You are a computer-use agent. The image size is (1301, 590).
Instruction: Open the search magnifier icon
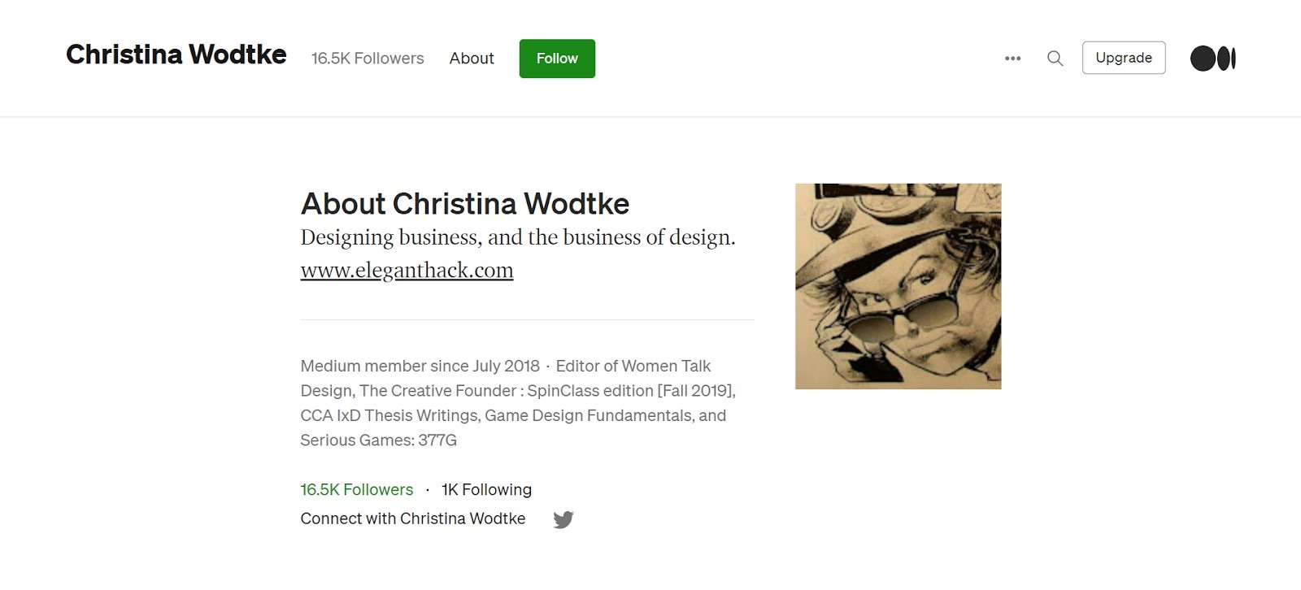click(1055, 59)
